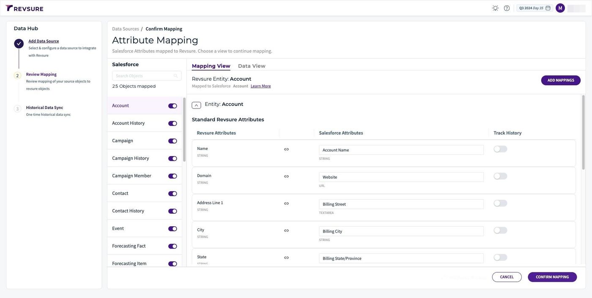Switch to the Mapping View tab
592x298 pixels.
[x=211, y=66]
